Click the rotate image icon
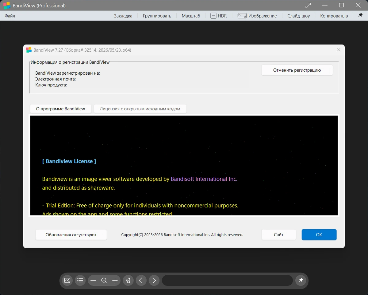 click(128, 280)
